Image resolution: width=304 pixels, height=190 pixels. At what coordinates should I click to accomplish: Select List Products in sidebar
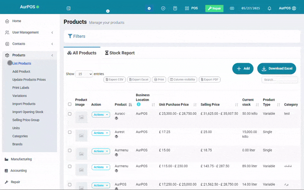pyautogui.click(x=22, y=63)
